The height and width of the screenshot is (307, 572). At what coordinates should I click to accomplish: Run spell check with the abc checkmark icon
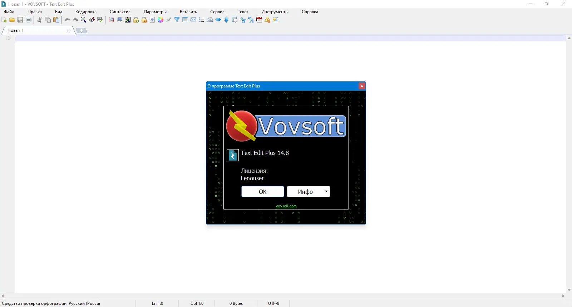[100, 20]
